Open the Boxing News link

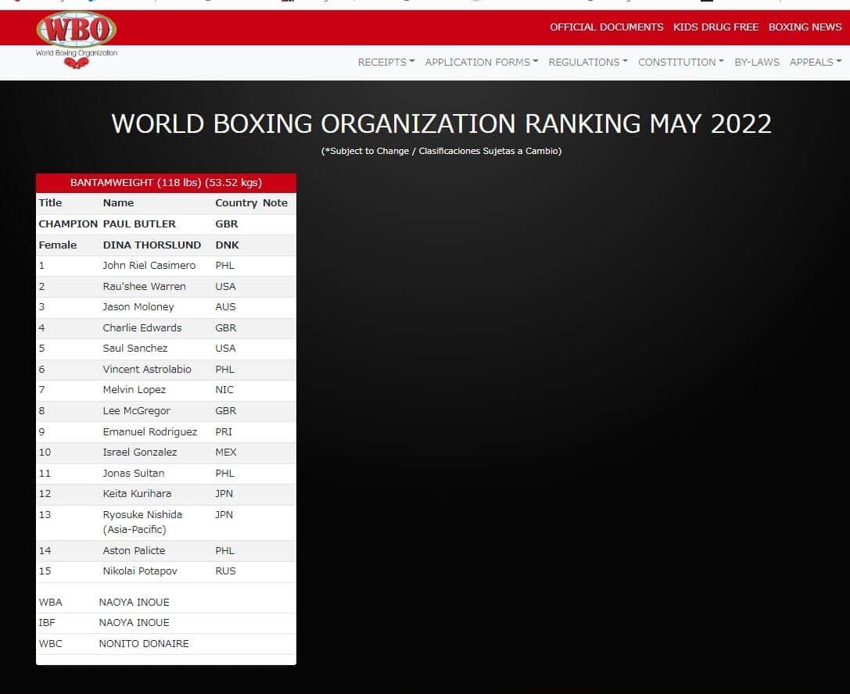pos(805,27)
